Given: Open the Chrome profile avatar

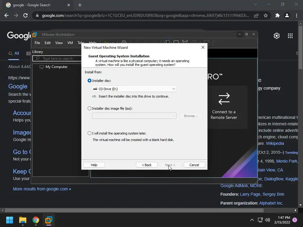Looking at the screenshot, I should pos(287,15).
